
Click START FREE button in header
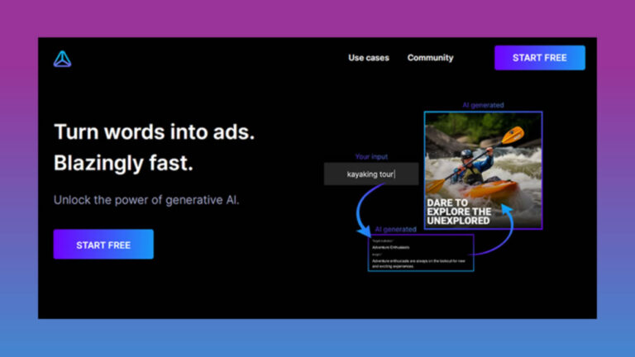click(540, 58)
